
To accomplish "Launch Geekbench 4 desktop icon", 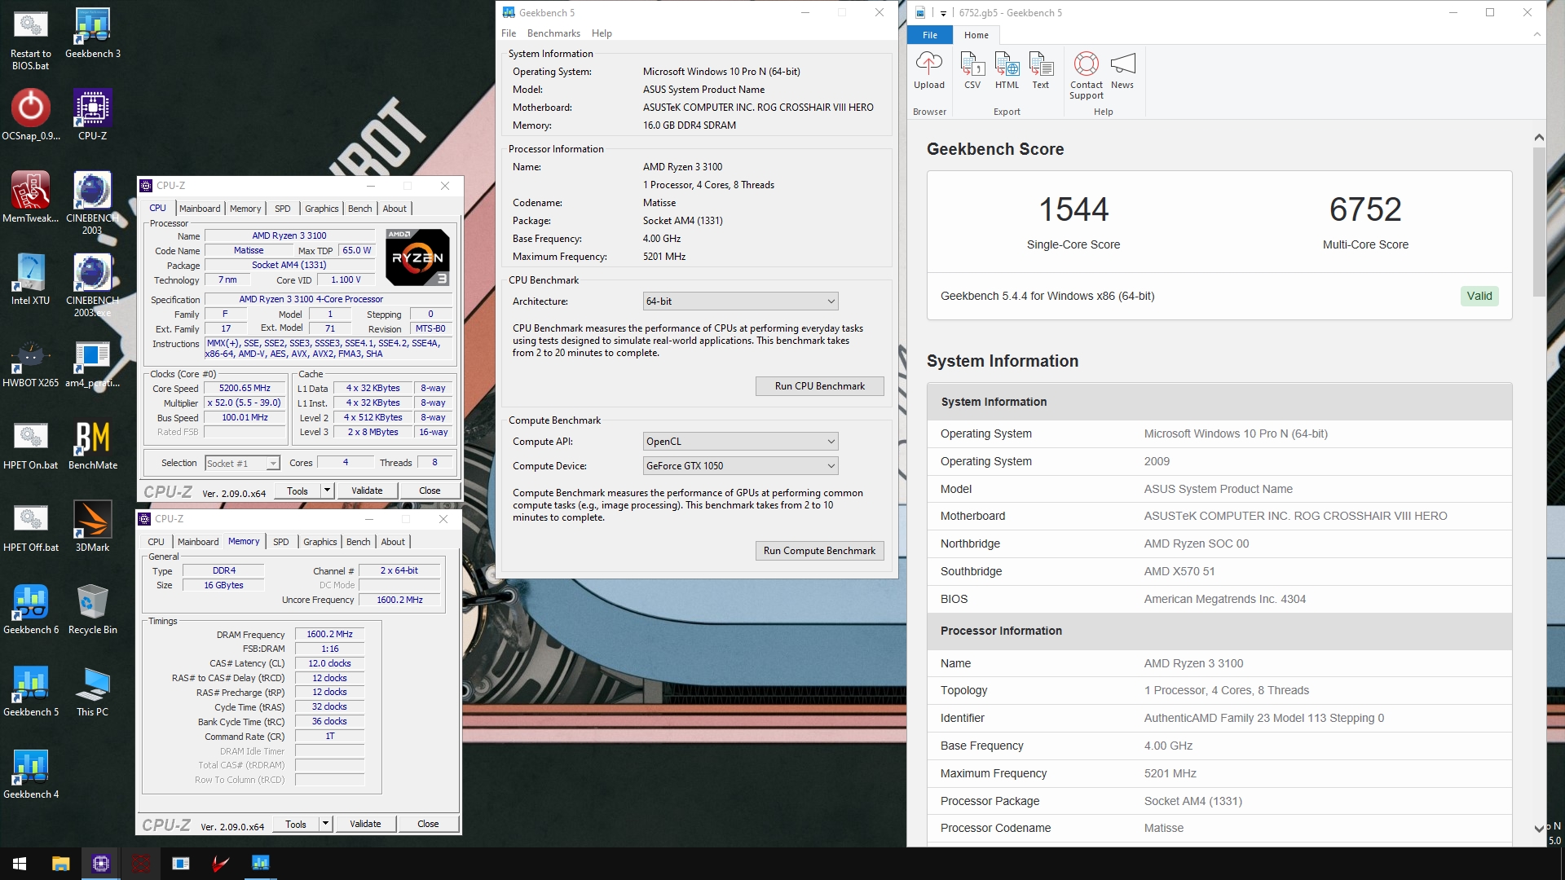I will point(30,773).
